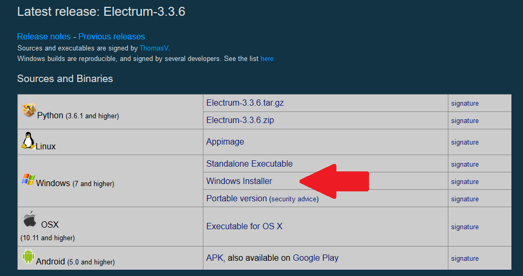Click the green Android robot icon
Screen dimensions: 523x276
pyautogui.click(x=28, y=257)
